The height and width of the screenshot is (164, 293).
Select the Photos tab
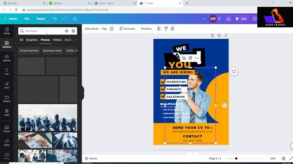coord(45,40)
